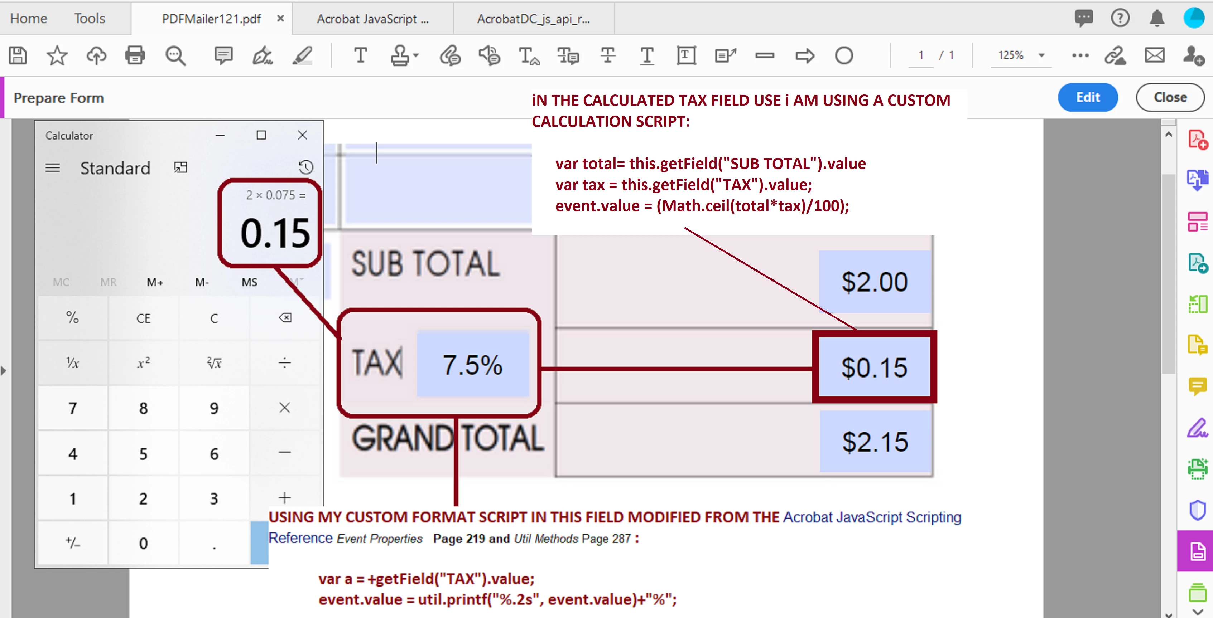Open the notifications bell
1213x618 pixels.
pos(1157,18)
